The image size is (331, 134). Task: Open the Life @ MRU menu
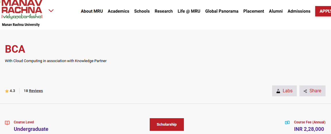click(x=189, y=11)
